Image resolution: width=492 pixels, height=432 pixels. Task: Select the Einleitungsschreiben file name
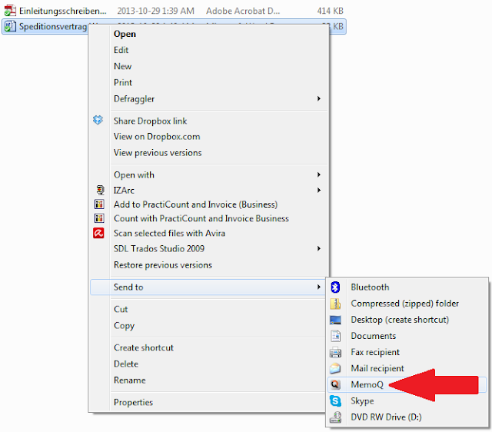click(63, 11)
